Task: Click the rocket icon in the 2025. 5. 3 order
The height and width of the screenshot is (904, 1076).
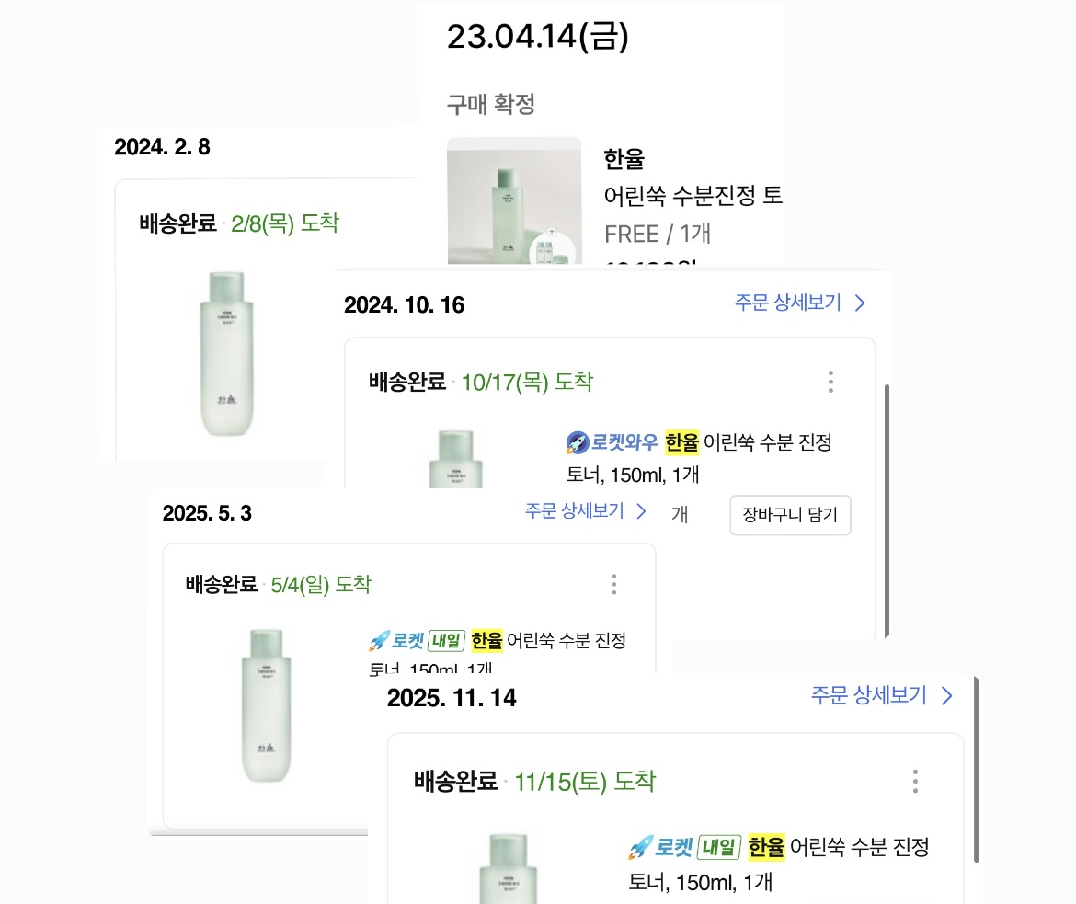Action: (x=378, y=641)
